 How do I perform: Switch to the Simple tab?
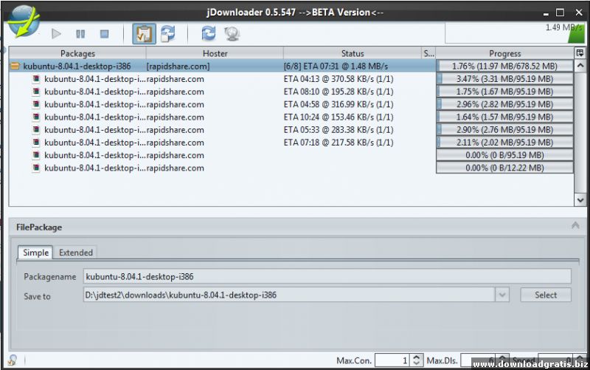pos(35,253)
